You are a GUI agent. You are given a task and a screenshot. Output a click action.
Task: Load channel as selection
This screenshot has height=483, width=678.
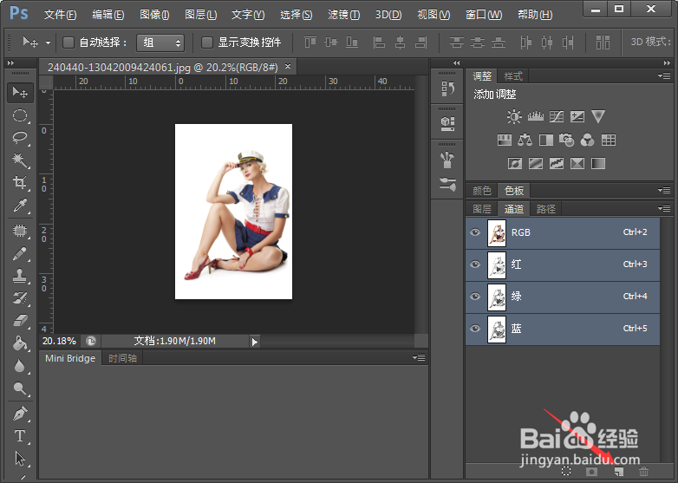tap(566, 472)
